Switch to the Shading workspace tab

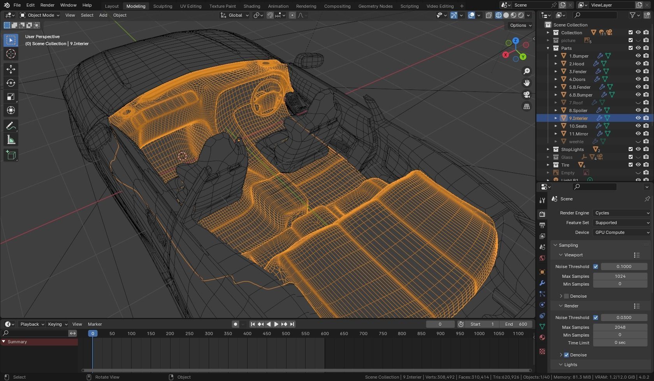tap(252, 6)
